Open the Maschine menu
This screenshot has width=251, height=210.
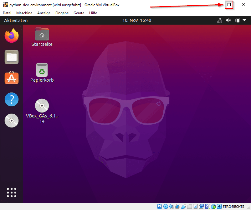pos(24,13)
